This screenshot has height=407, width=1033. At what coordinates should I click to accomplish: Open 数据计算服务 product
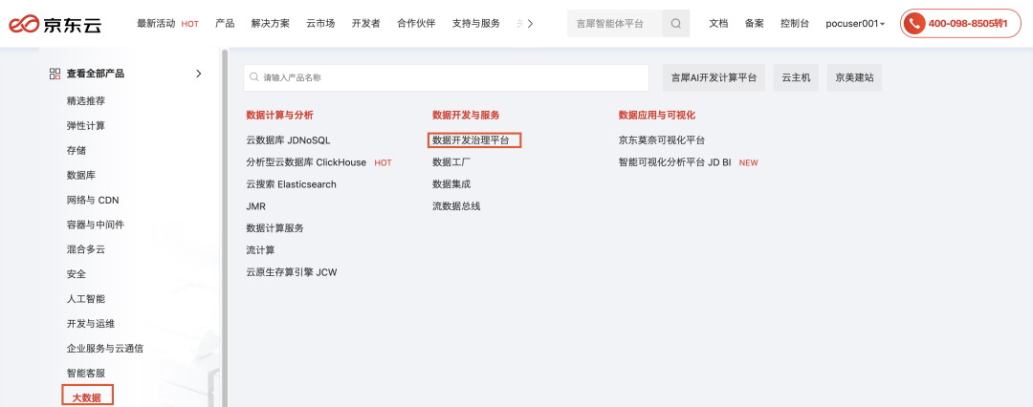[x=275, y=228]
